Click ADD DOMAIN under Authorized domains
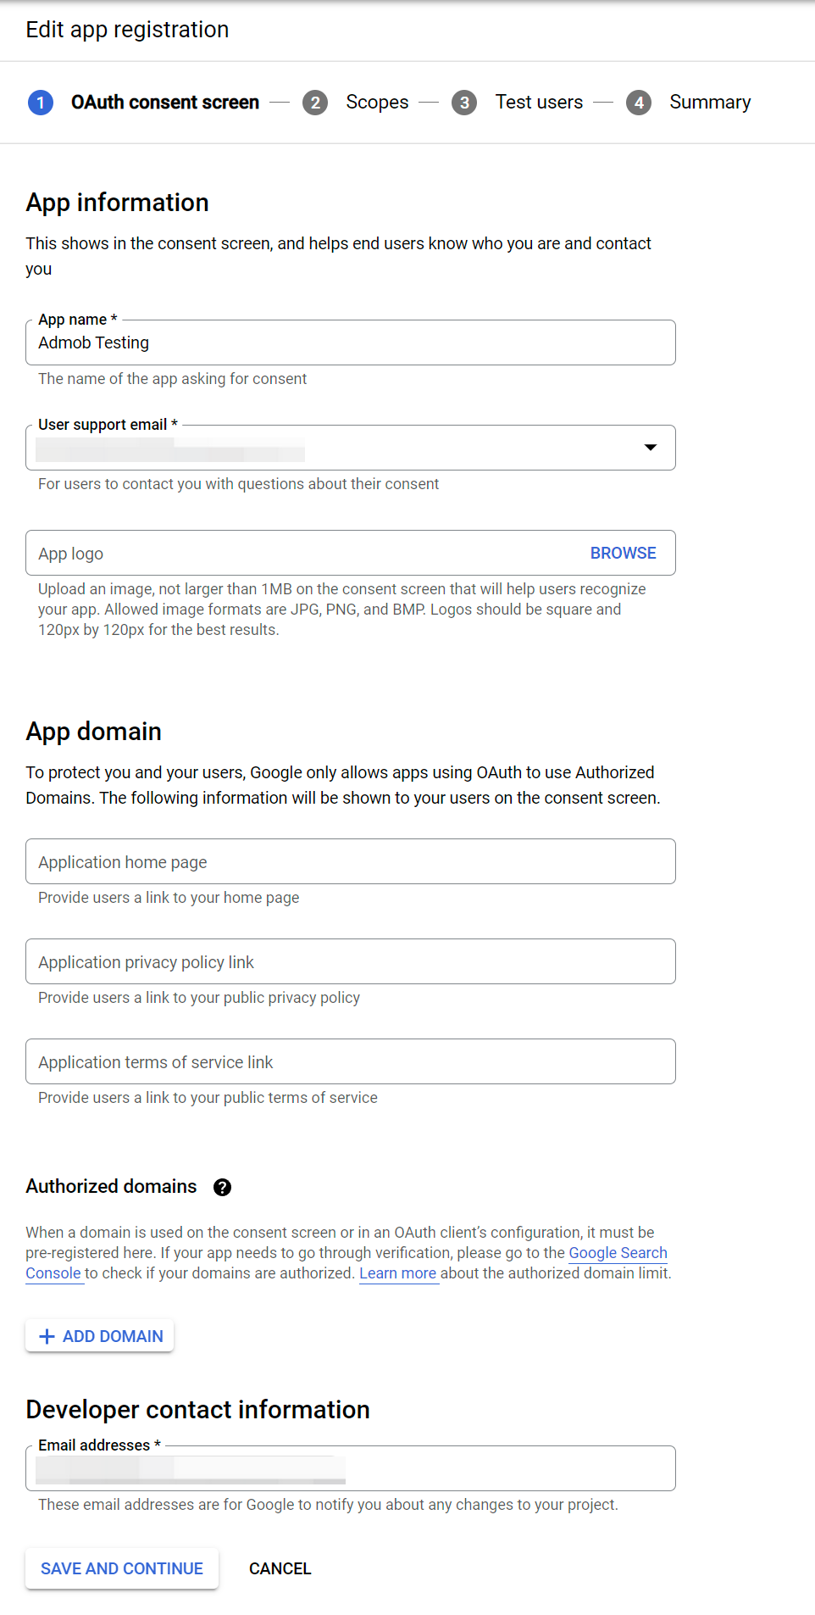Screen dimensions: 815x1615 [99, 1335]
